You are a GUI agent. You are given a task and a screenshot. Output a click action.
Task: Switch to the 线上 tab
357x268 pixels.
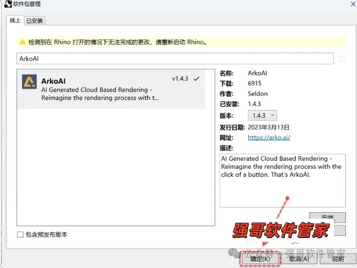[15, 20]
